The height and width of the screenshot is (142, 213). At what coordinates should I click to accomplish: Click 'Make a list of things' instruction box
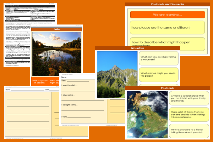189,115
